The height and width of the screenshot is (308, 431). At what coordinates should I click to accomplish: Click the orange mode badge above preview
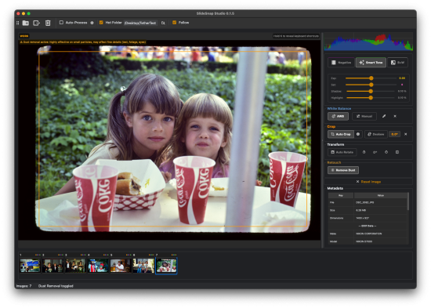(x=24, y=36)
